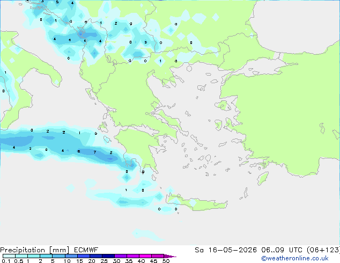Click the '40' legend scale number
Viewport: 340px width, 263px height.
(x=141, y=261)
